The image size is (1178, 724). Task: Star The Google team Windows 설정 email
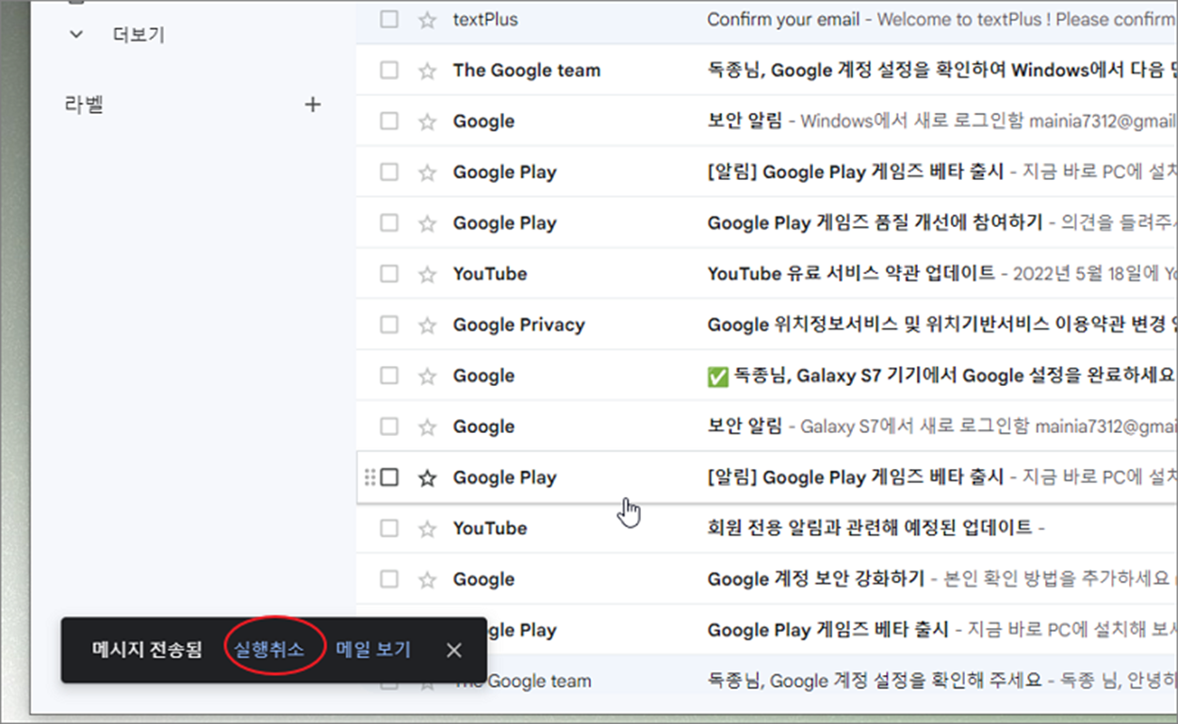click(x=428, y=71)
